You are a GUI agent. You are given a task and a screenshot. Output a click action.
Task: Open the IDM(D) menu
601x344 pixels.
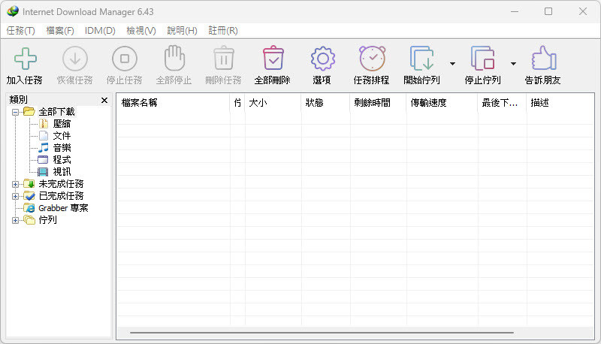click(x=100, y=30)
